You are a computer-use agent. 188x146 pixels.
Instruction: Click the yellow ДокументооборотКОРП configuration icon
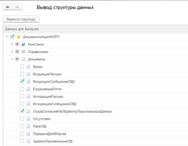19,37
